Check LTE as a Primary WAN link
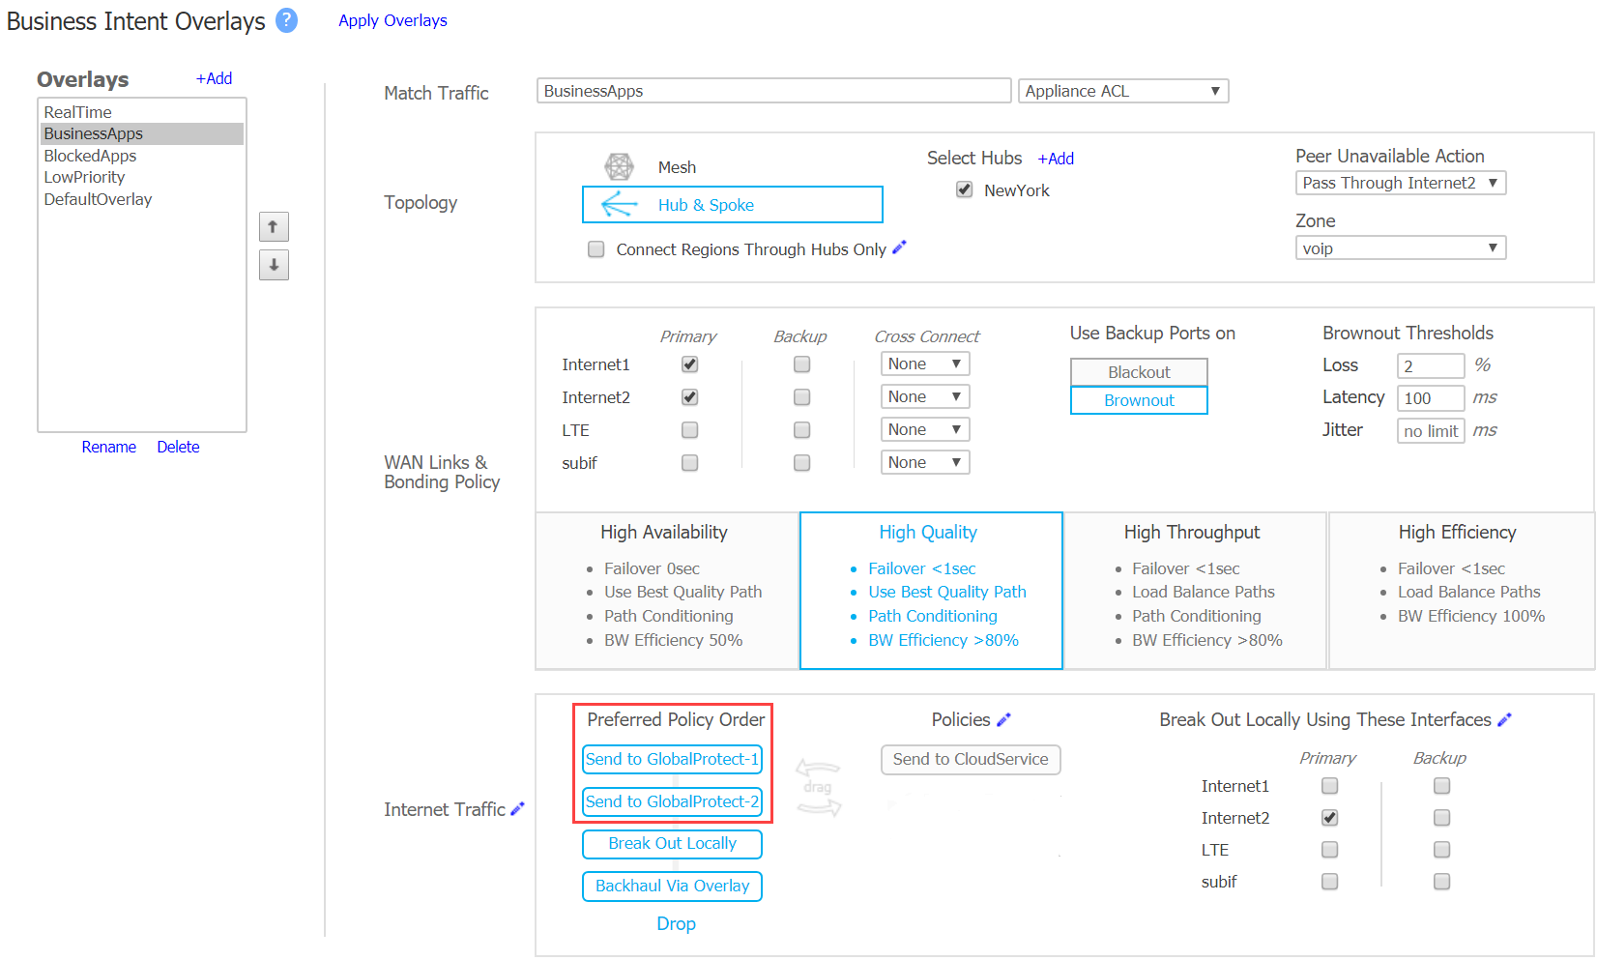 click(689, 430)
